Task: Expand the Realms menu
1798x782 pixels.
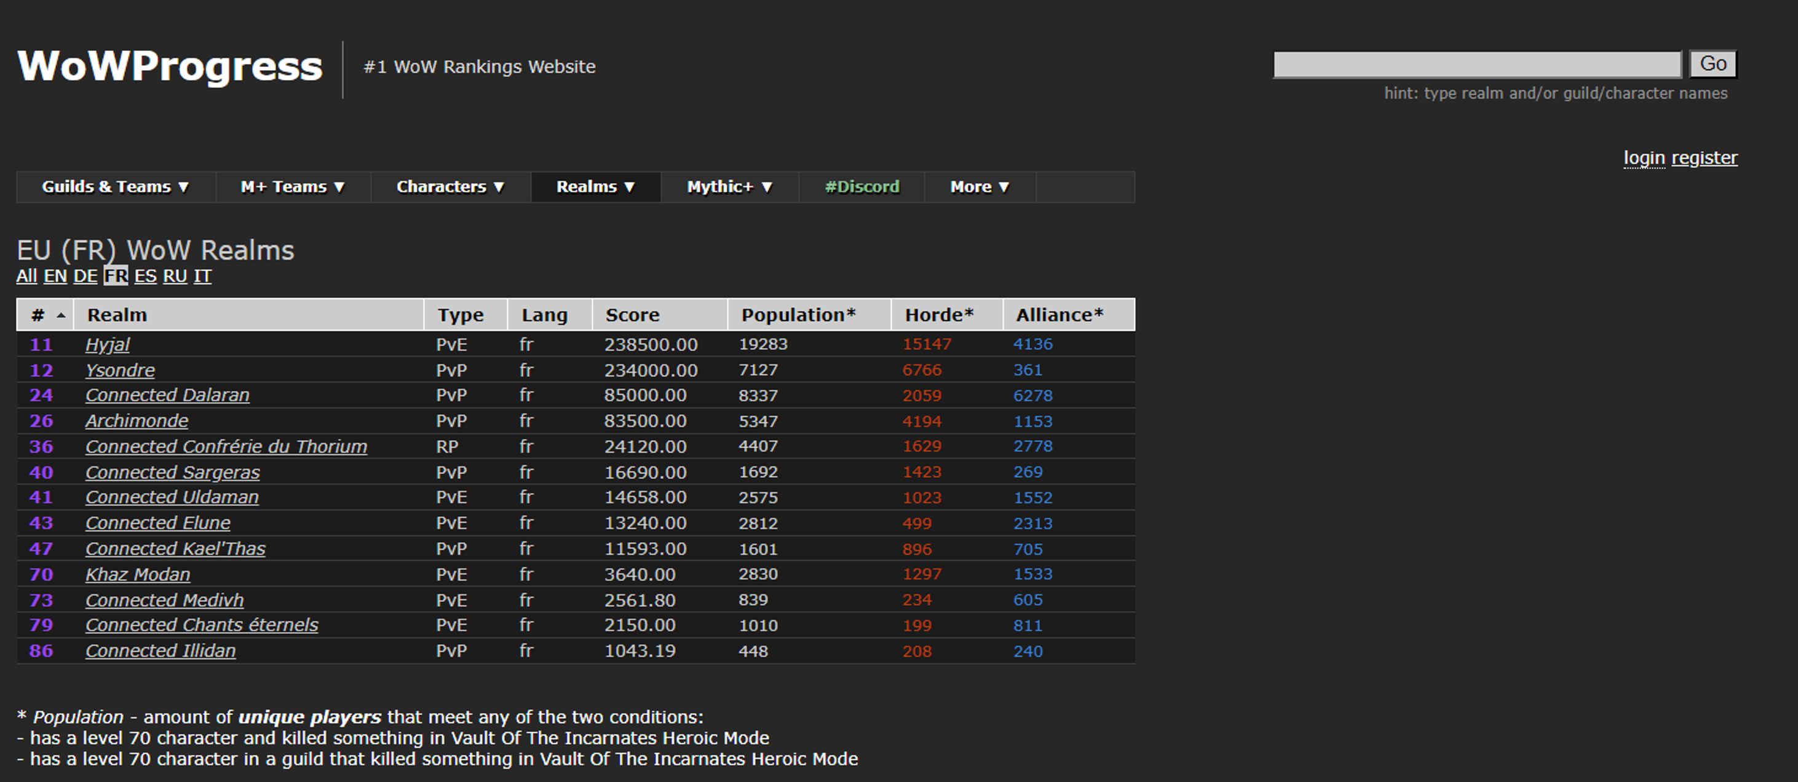Action: [x=595, y=187]
